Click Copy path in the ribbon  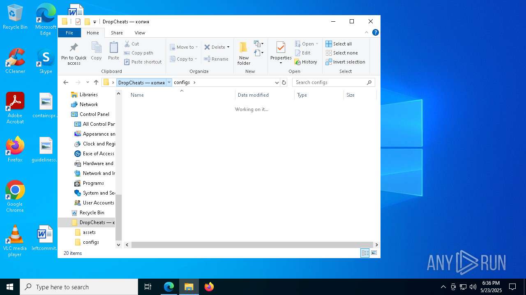tap(139, 53)
